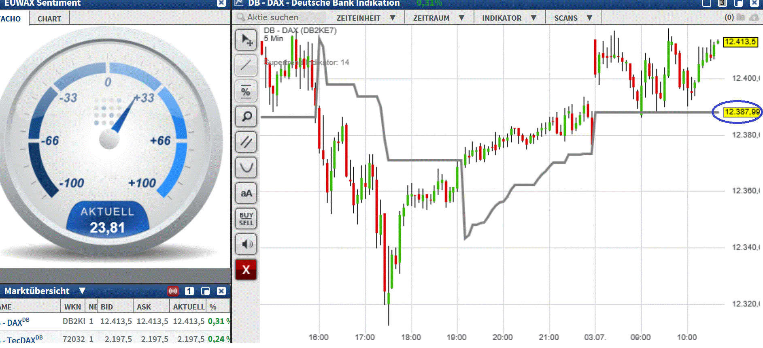
Task: Select the DAX row name in market overview
Action: point(15,322)
